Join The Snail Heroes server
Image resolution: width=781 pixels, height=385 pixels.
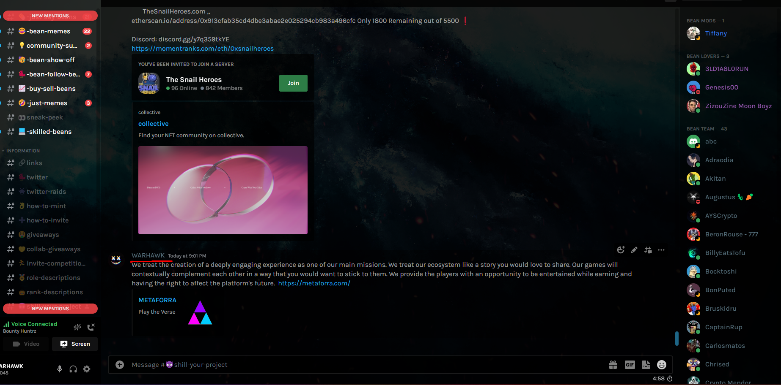click(x=293, y=83)
